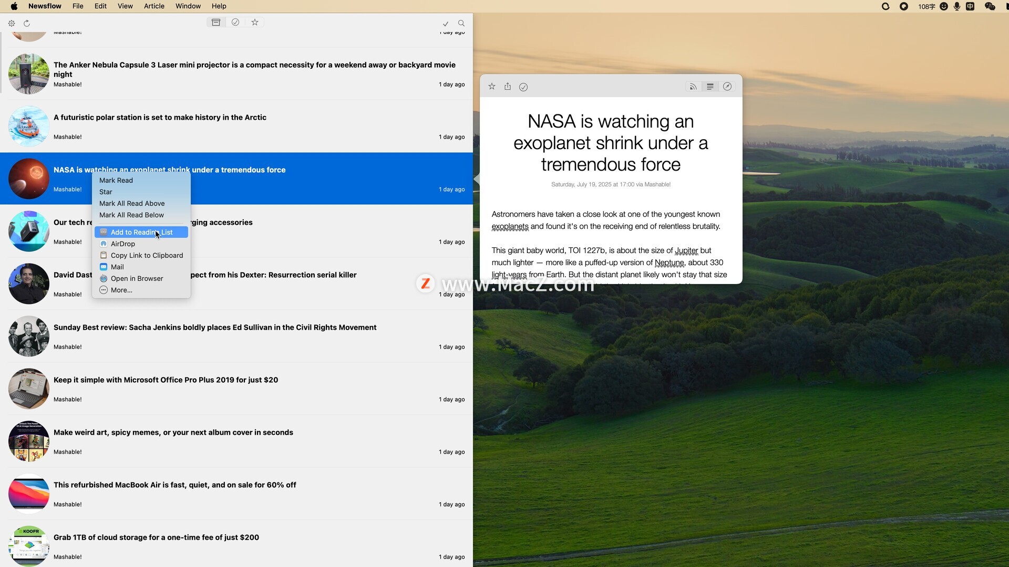Click Anker projector thumbnail image
The width and height of the screenshot is (1009, 567).
coord(29,74)
